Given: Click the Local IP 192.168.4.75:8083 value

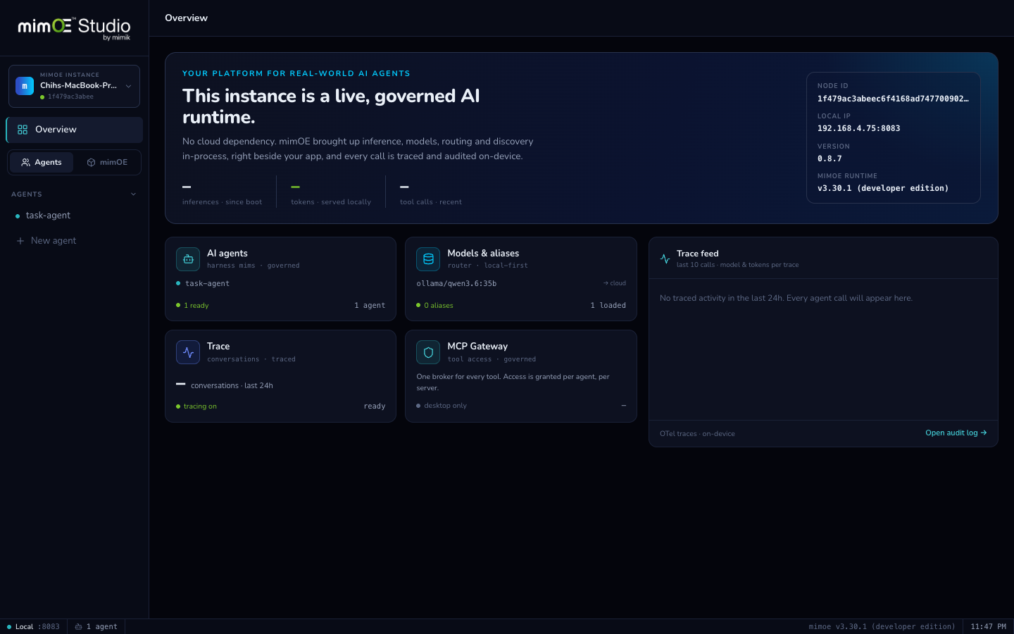Looking at the screenshot, I should pos(859,129).
